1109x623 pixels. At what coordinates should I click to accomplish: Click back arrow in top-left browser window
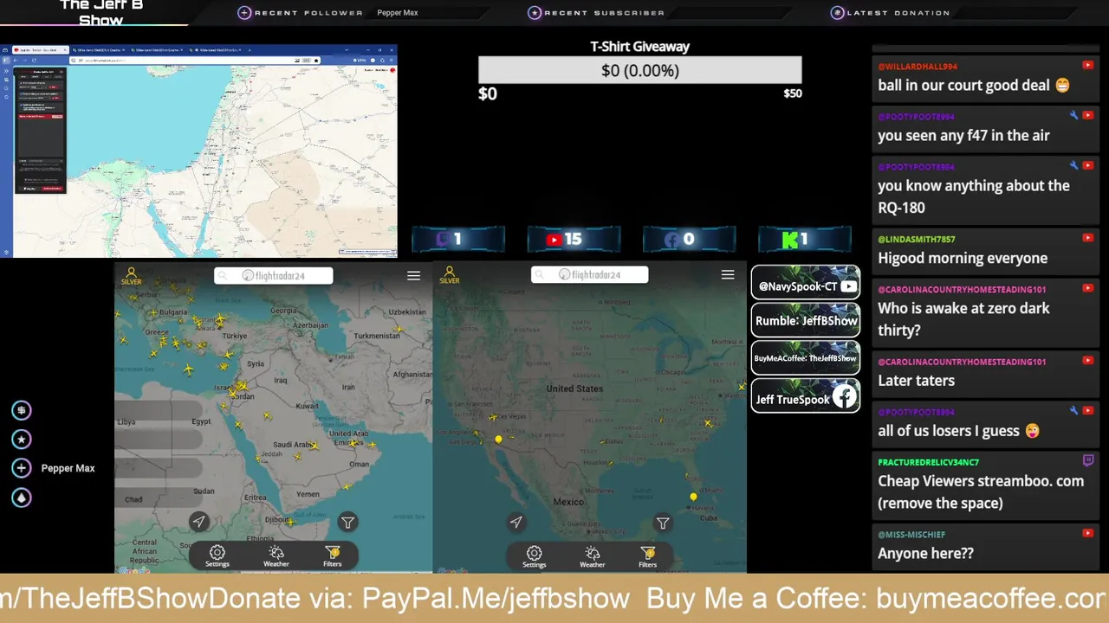16,61
